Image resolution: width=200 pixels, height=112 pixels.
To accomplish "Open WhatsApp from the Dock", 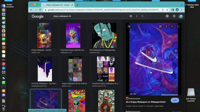I will [x=3, y=82].
